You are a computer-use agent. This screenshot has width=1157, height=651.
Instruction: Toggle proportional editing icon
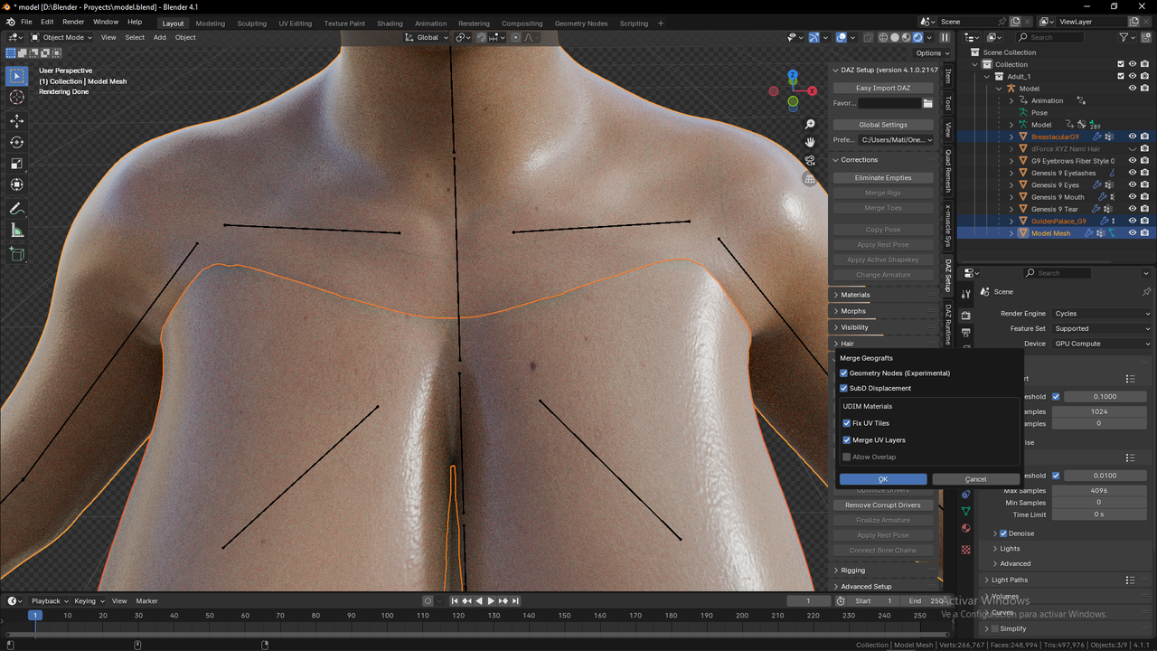(x=516, y=37)
